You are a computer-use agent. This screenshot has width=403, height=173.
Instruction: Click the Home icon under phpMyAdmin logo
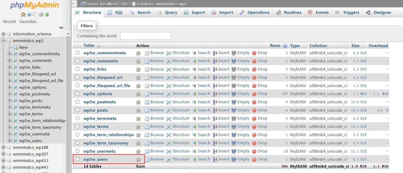pyautogui.click(x=23, y=15)
